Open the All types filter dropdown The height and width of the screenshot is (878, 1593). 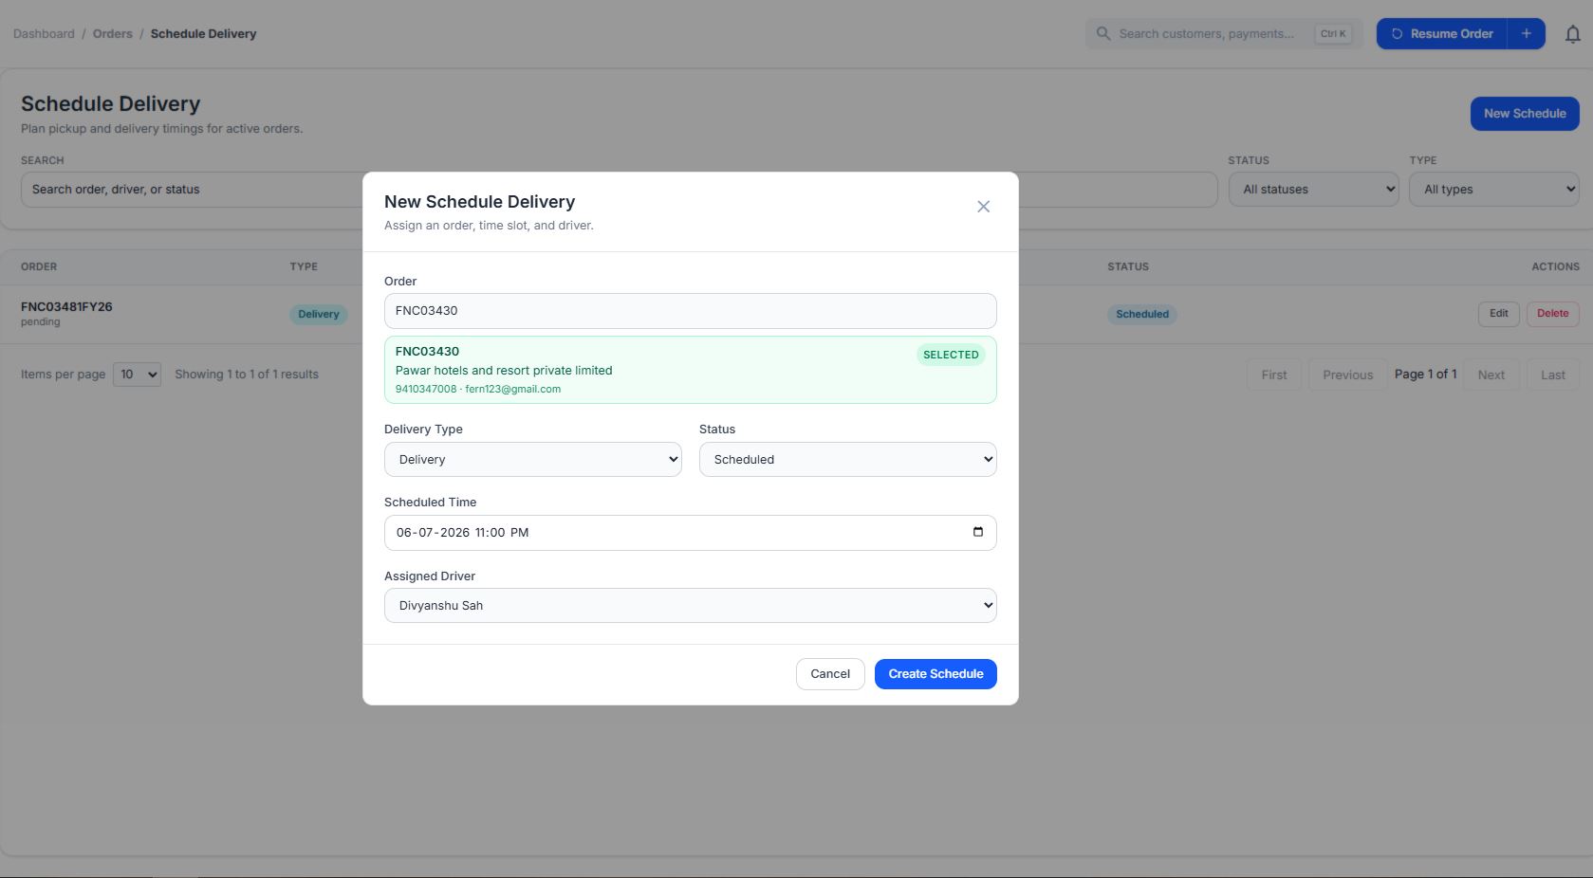(x=1493, y=190)
